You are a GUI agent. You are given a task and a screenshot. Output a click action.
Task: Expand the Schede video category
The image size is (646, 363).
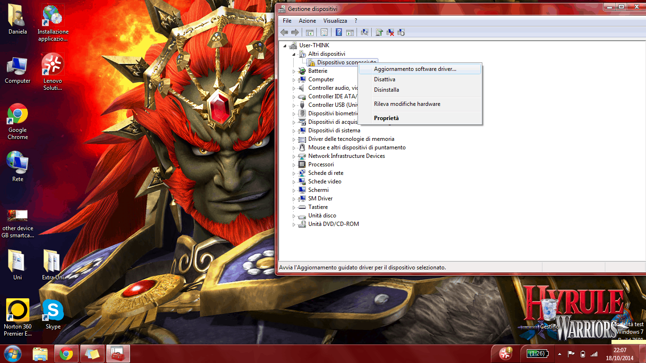(x=294, y=182)
